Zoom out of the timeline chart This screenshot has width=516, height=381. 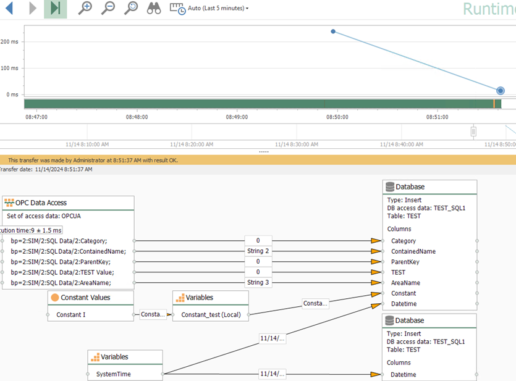108,9
